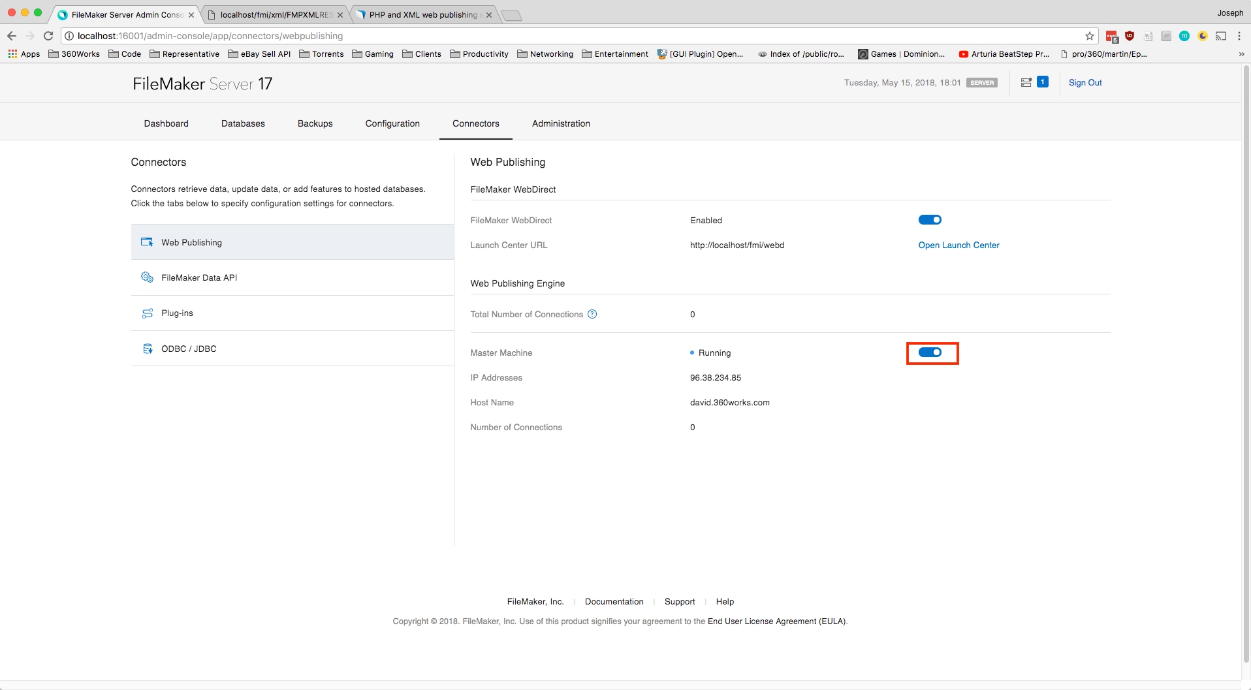
Task: Open the Networking bookmarks folder
Action: pos(545,54)
